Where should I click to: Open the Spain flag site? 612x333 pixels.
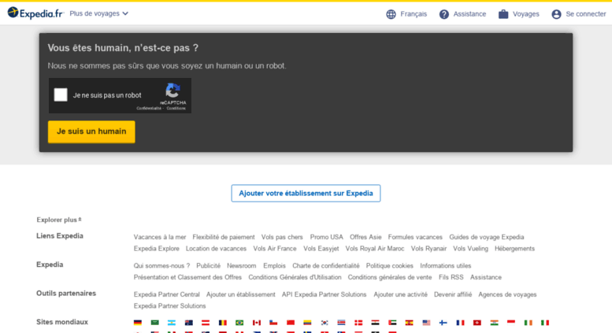(409, 323)
